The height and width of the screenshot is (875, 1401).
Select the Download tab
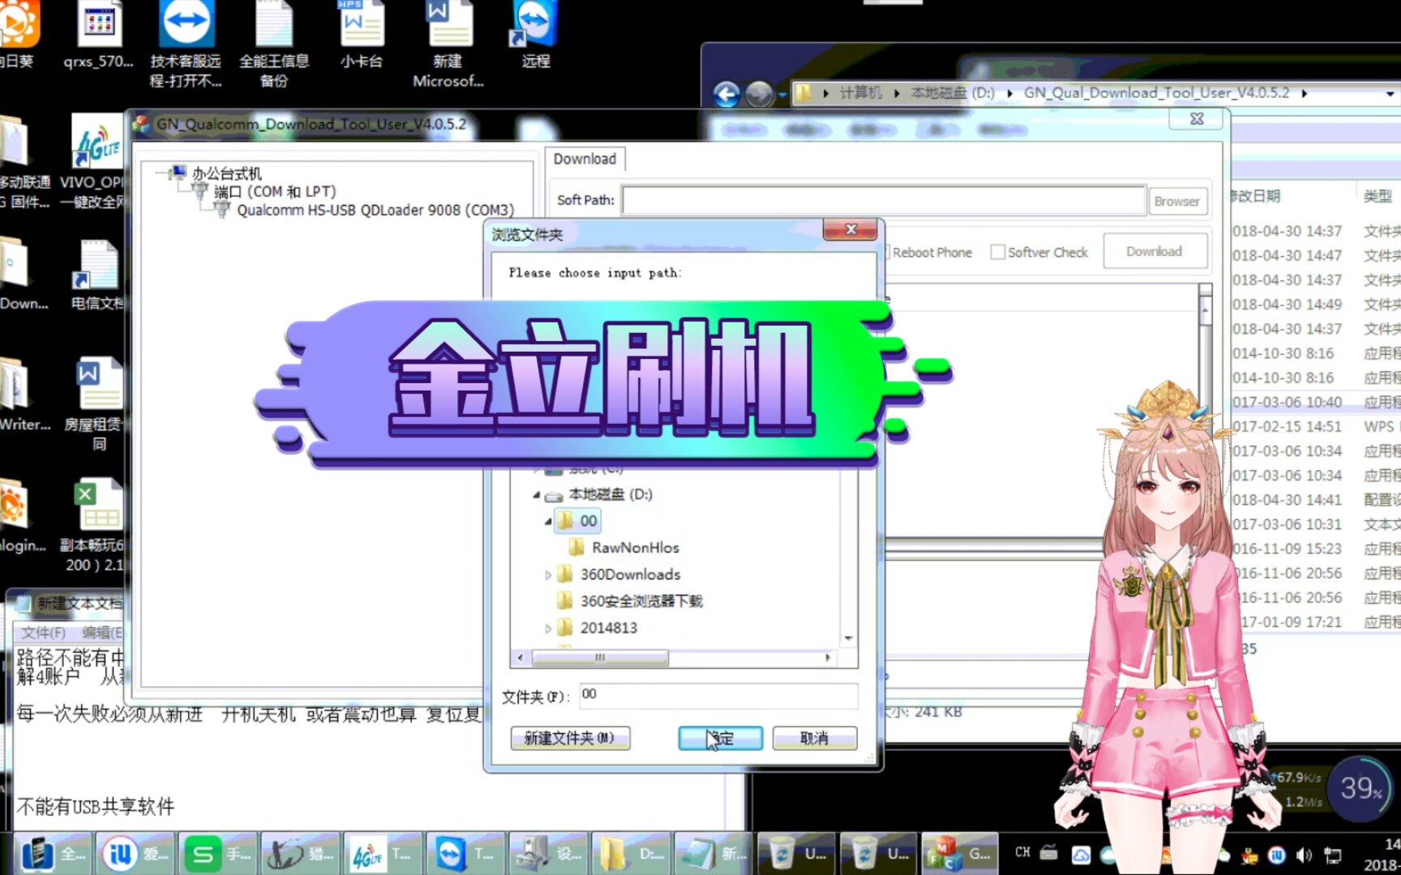pyautogui.click(x=585, y=159)
